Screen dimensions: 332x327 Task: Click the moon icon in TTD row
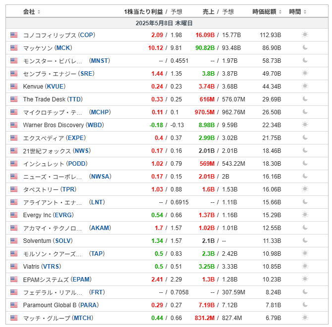(x=305, y=99)
